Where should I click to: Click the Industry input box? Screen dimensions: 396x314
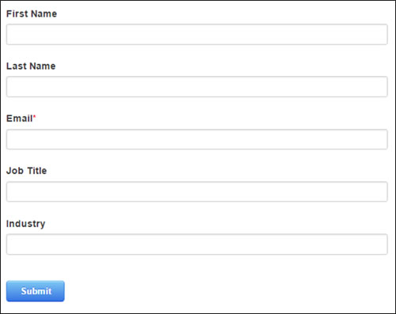click(x=197, y=244)
